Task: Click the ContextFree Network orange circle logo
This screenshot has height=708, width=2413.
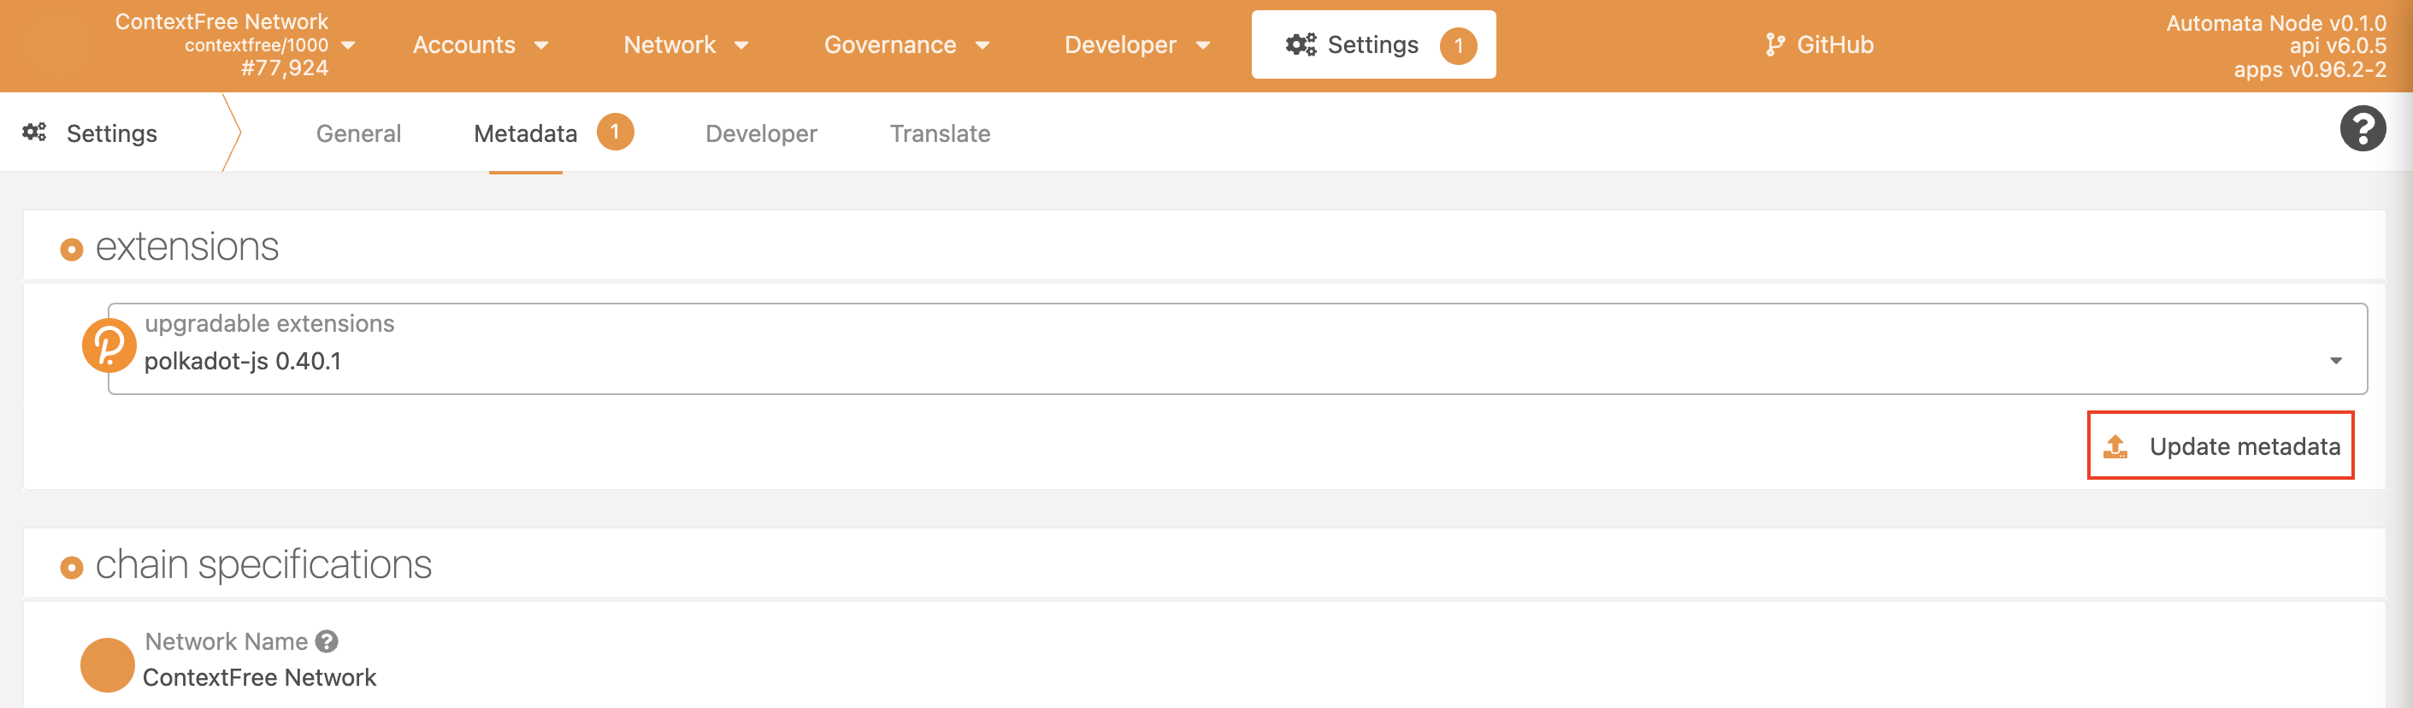Action: (x=108, y=665)
